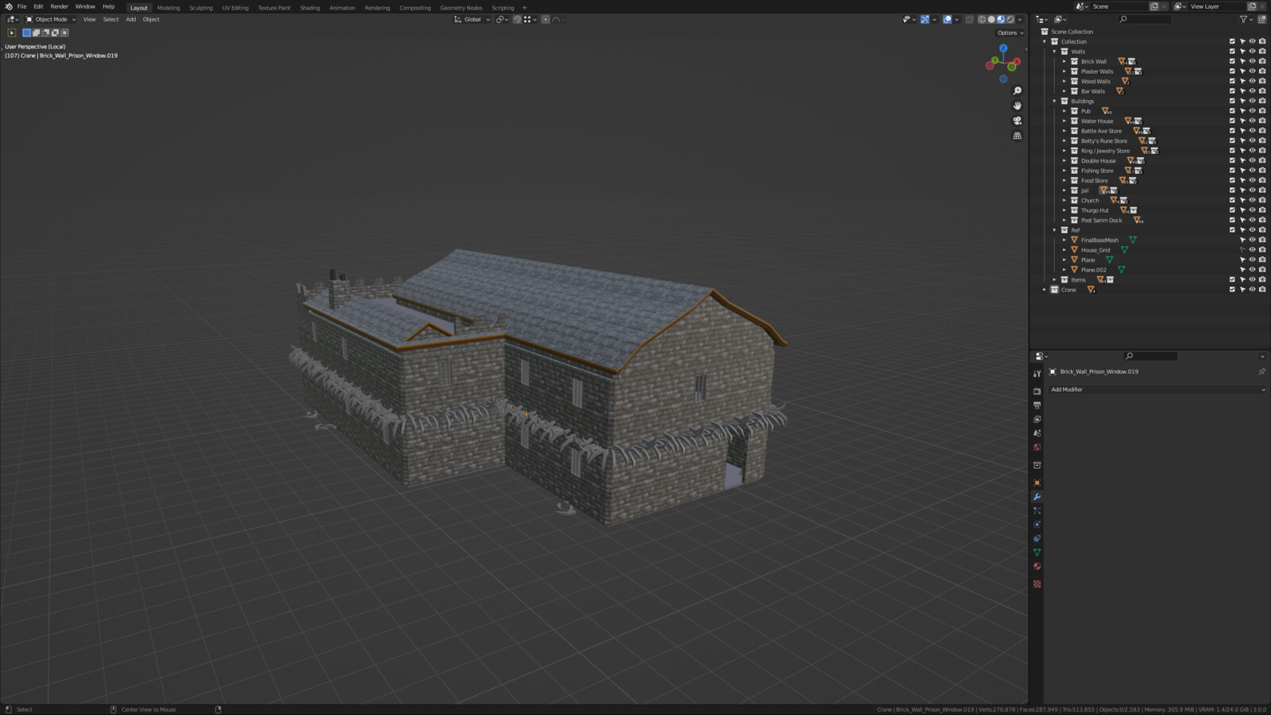The height and width of the screenshot is (715, 1271).
Task: Open the Object properties tab (orange square)
Action: 1037,482
